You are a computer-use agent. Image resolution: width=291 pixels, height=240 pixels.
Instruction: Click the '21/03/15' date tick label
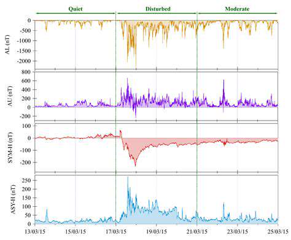197,231
